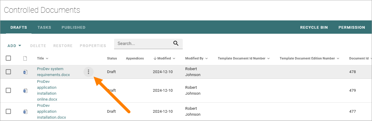Expand Template Document Id Number column menu
Image resolution: width=372 pixels, height=121 pixels.
point(268,59)
